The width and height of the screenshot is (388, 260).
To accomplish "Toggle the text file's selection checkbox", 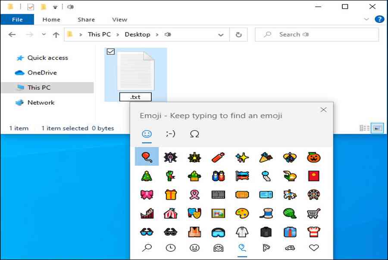I will coord(111,51).
